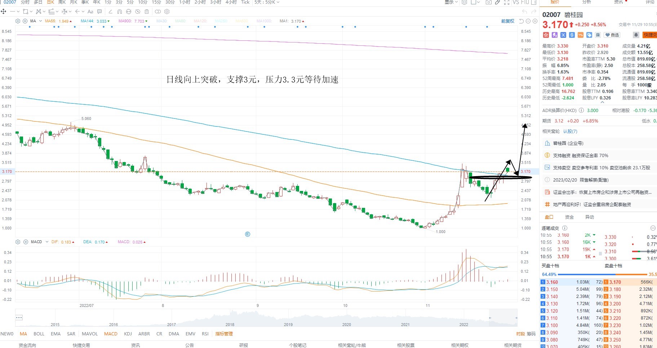Screen dimensions: 657x348
Task: Open MA indicator settings gear
Action: (18, 21)
